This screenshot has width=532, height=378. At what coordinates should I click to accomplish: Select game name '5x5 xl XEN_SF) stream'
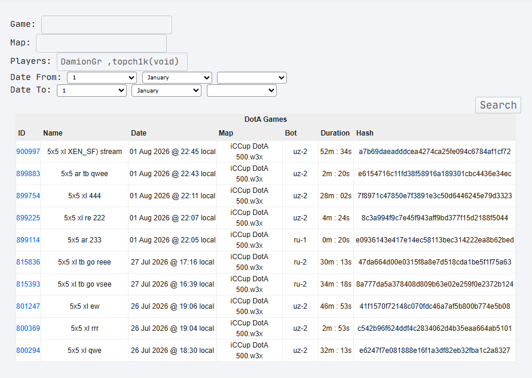click(x=84, y=152)
